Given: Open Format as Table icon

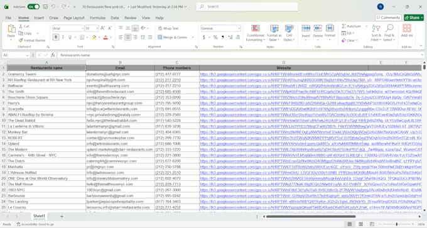Looking at the screenshot, I should coord(274,29).
